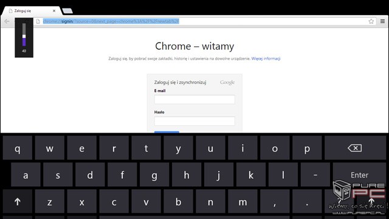Tap the 'u' key
This screenshot has width=389, height=219.
(210, 148)
